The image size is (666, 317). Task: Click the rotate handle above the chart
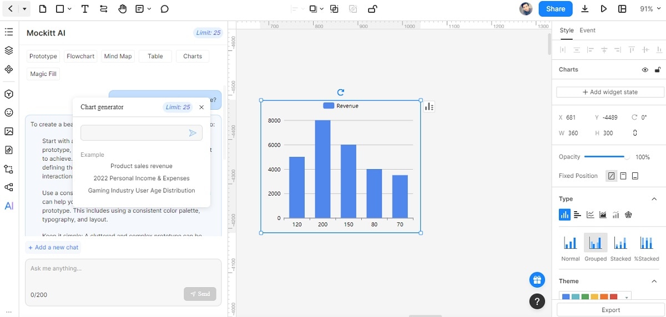(x=341, y=92)
